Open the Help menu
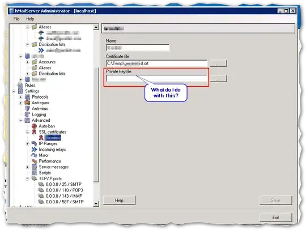The width and height of the screenshot is (306, 230). tap(30, 19)
